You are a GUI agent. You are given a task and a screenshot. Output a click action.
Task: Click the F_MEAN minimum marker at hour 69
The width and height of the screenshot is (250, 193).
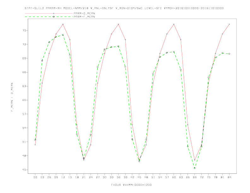coord(195,168)
